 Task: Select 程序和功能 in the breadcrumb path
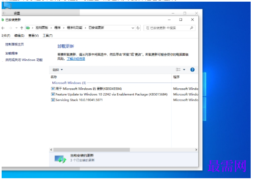[x=75, y=28]
